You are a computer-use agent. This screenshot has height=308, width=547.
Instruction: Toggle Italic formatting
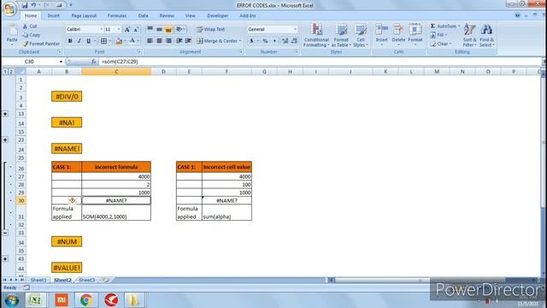click(79, 41)
